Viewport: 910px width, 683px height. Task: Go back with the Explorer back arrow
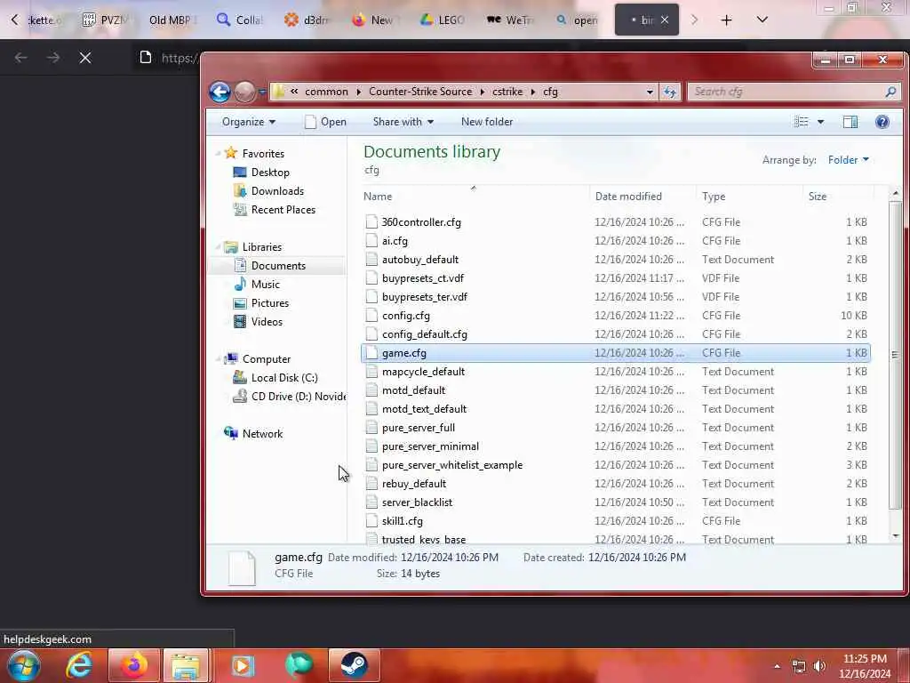(220, 92)
